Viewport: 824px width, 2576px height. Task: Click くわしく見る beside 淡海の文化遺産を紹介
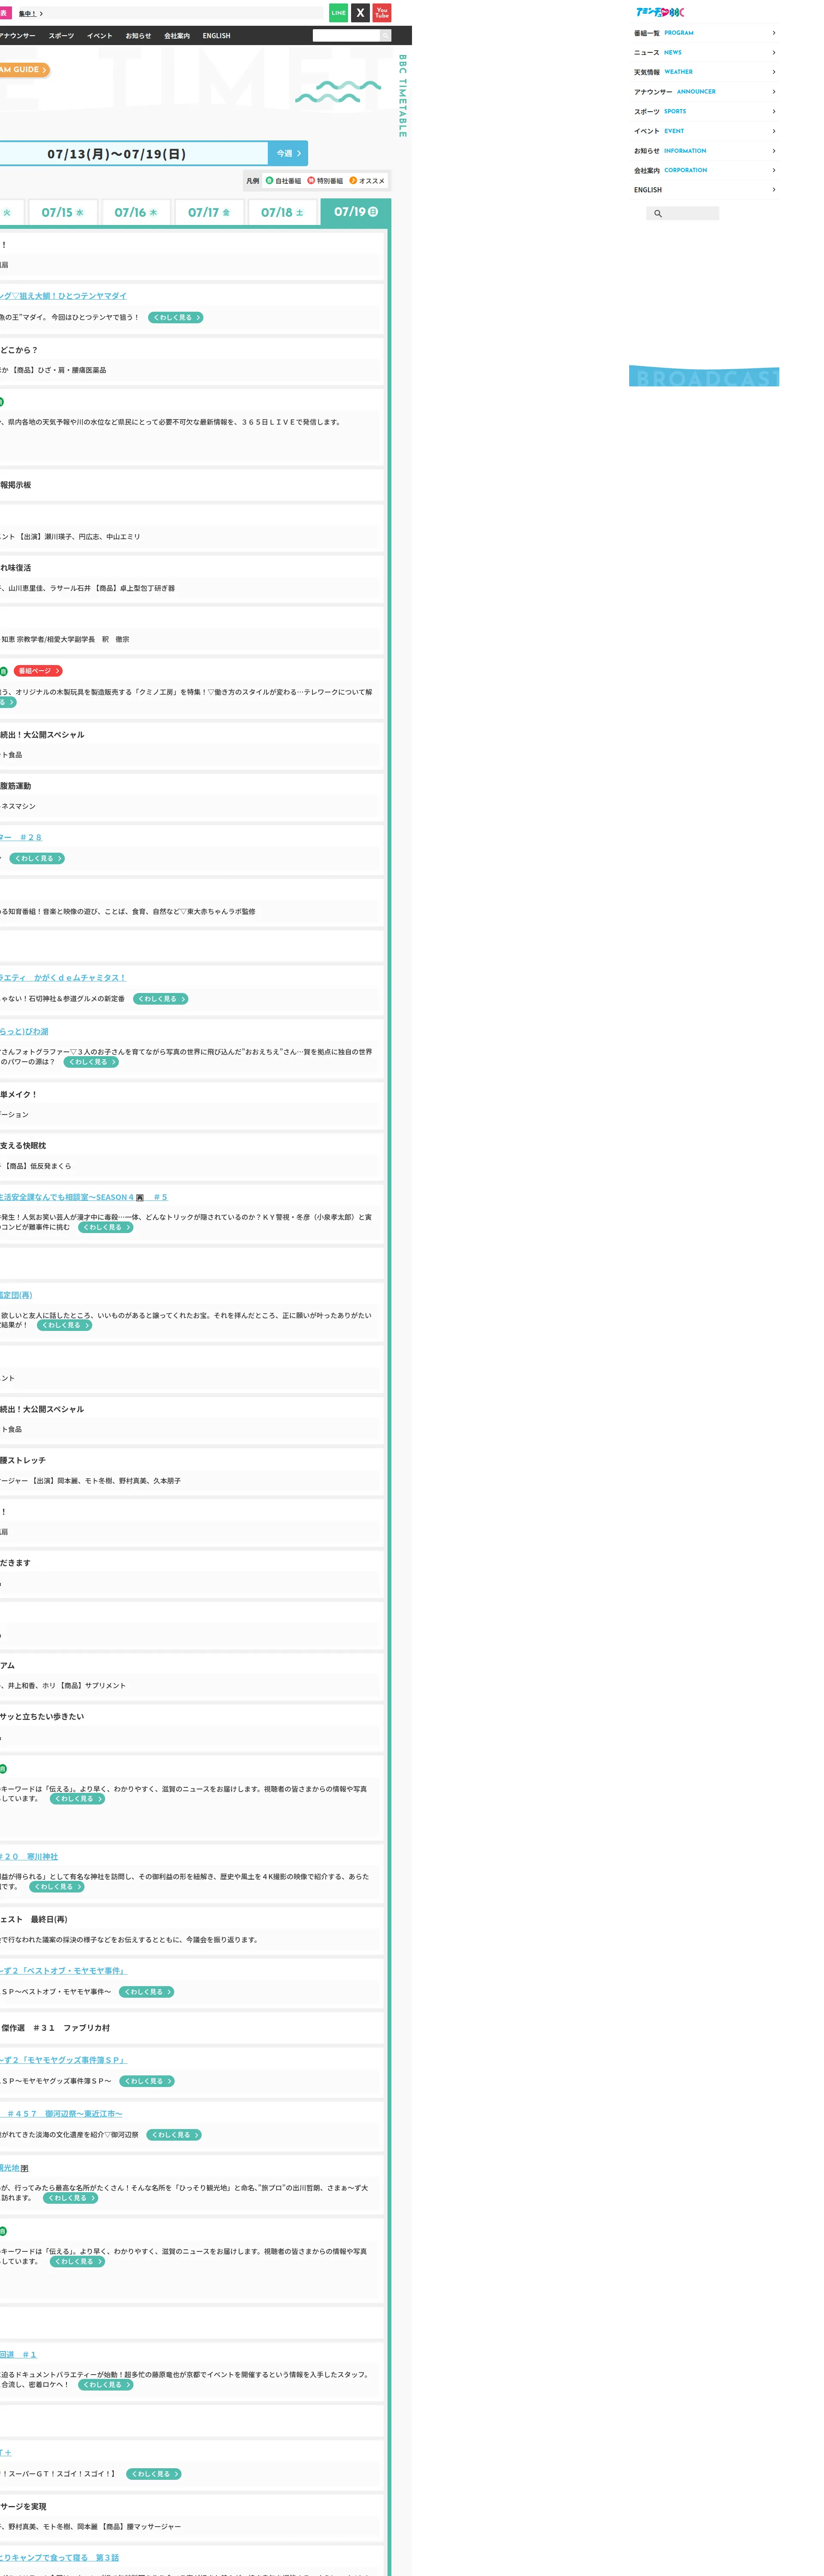(174, 2135)
